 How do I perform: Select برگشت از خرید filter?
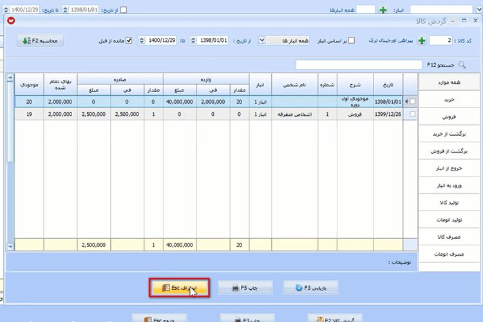[449, 134]
